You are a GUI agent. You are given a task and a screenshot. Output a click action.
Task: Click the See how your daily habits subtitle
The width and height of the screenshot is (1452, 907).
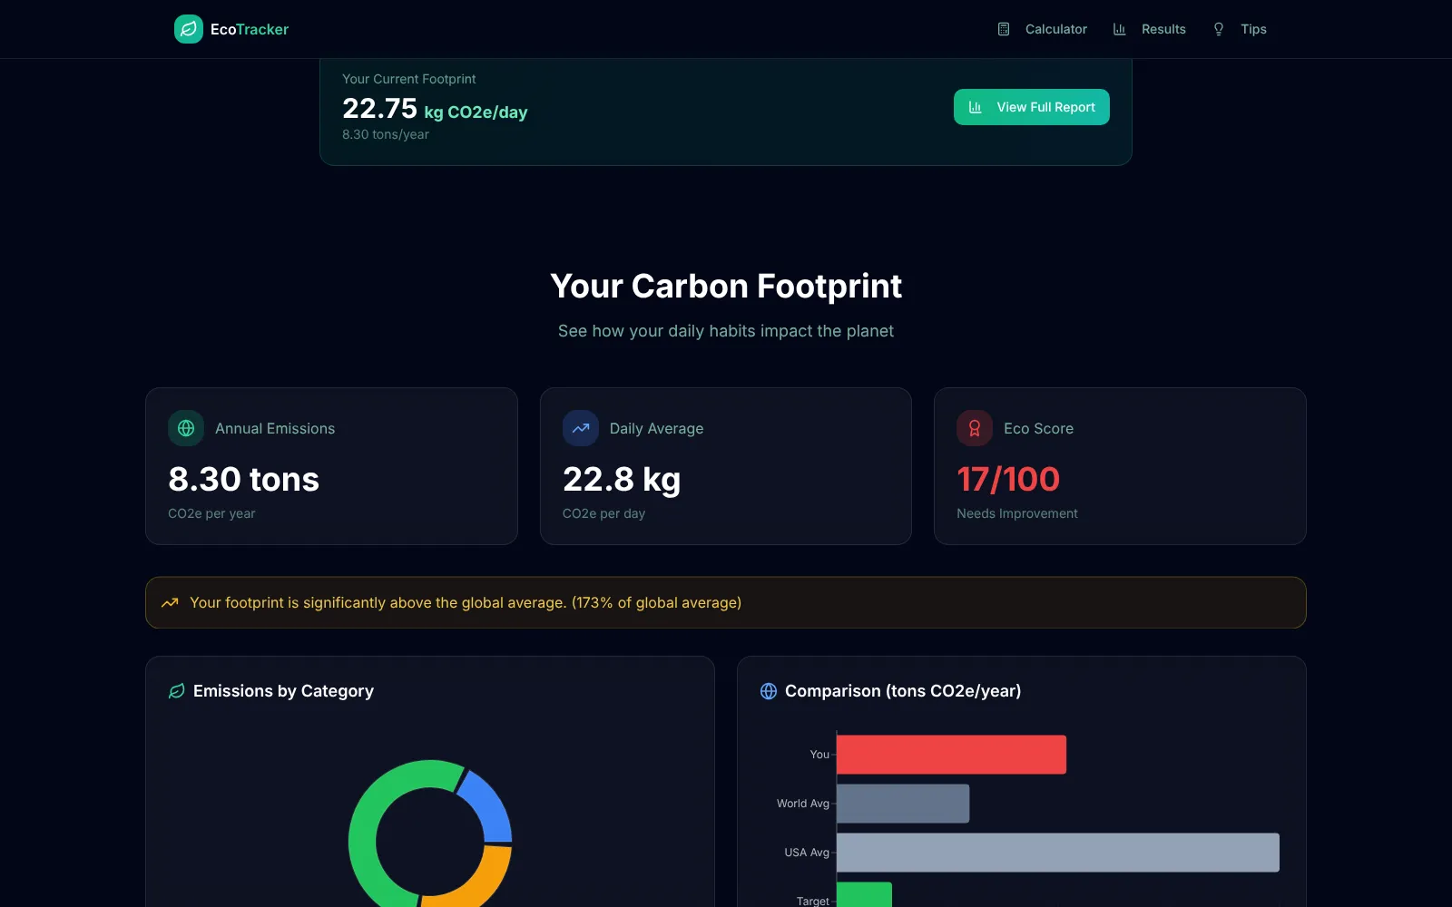point(726,331)
